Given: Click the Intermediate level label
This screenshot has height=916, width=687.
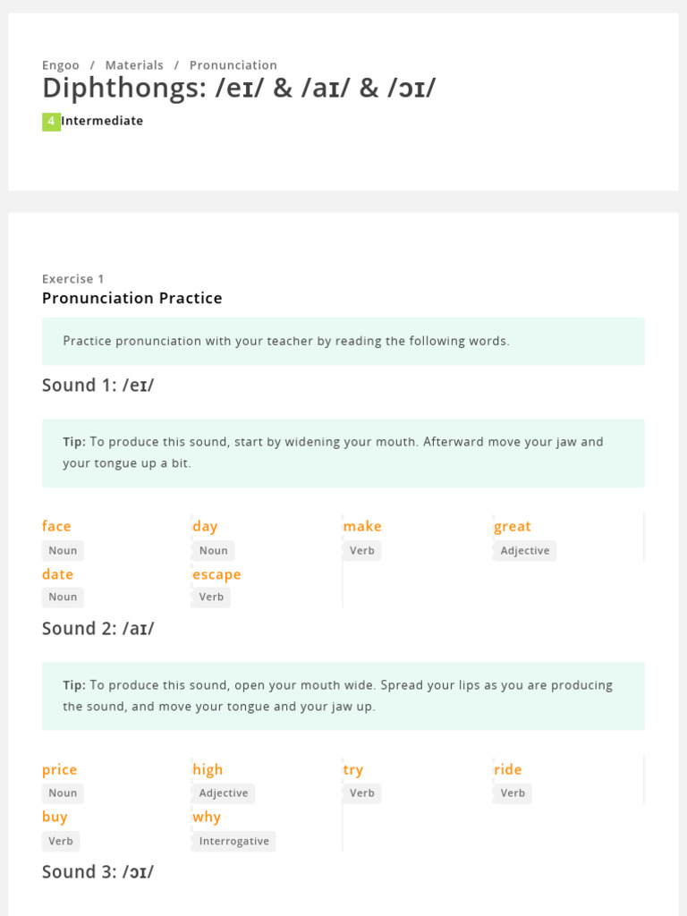Looking at the screenshot, I should (x=102, y=121).
